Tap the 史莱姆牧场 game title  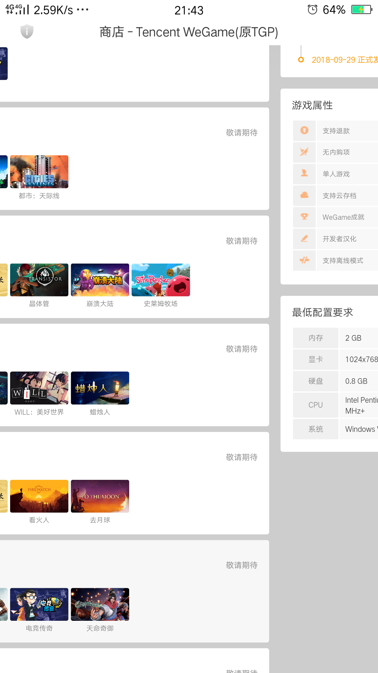pyautogui.click(x=161, y=304)
